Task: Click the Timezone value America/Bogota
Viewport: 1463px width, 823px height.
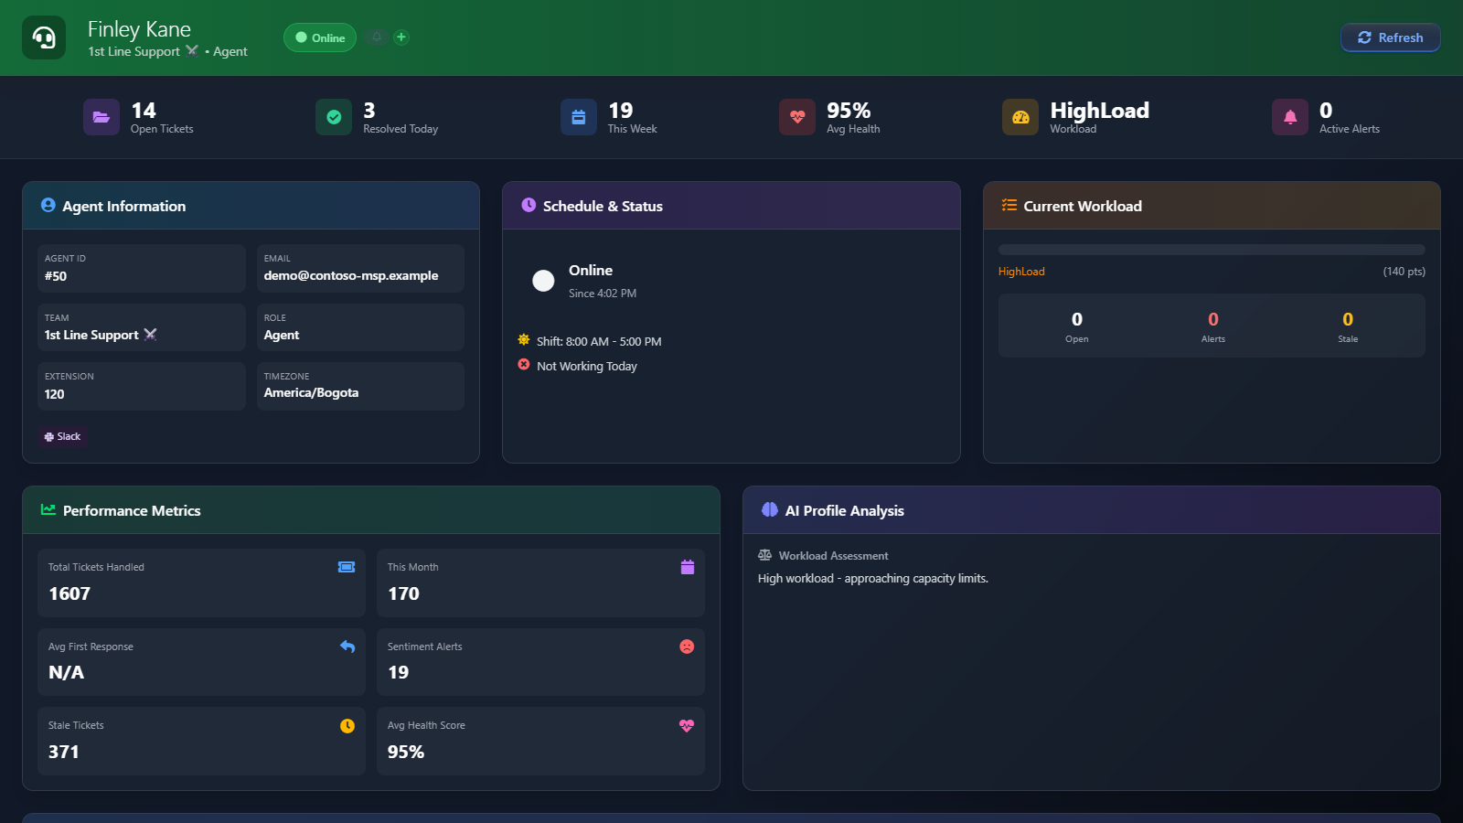Action: coord(311,393)
